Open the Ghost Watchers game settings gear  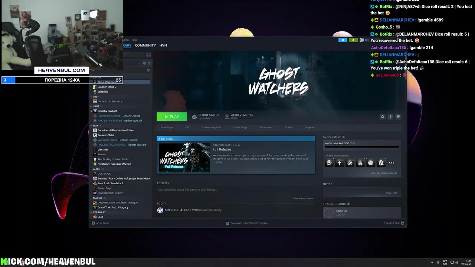[383, 116]
